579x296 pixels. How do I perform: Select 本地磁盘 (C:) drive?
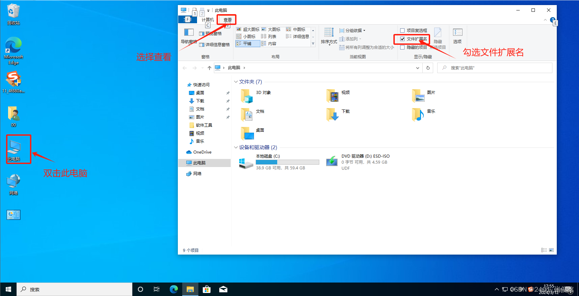coord(279,162)
